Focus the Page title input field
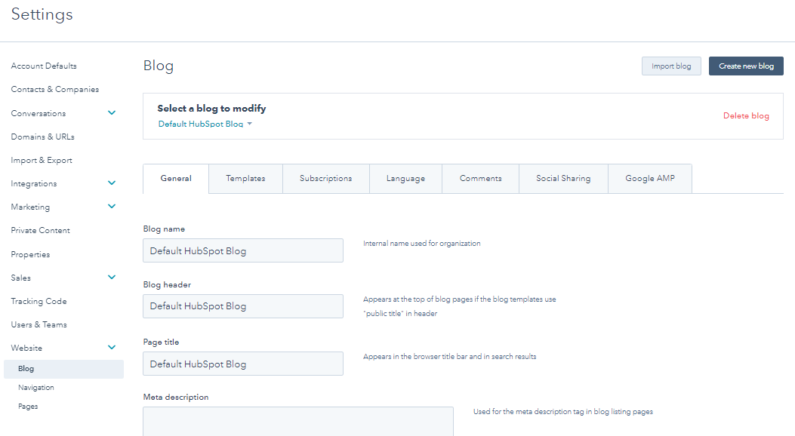Screen dimensions: 795x436 click(x=242, y=364)
